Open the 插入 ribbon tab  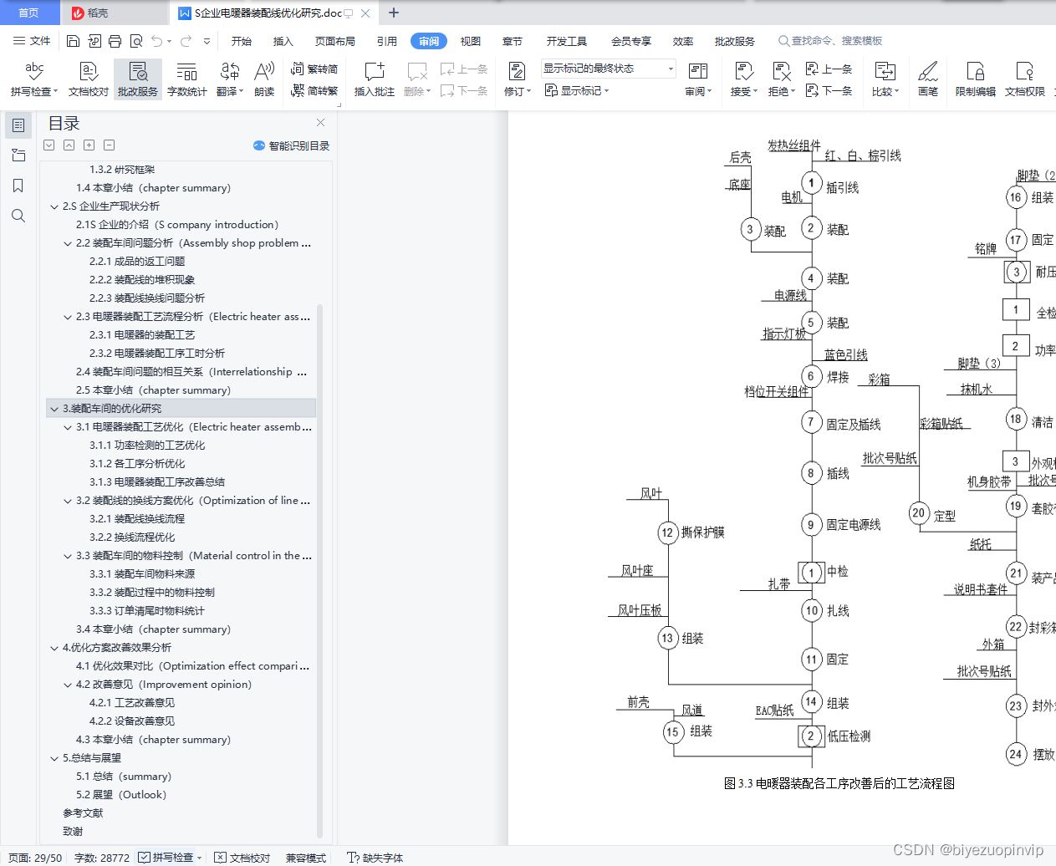coord(283,41)
